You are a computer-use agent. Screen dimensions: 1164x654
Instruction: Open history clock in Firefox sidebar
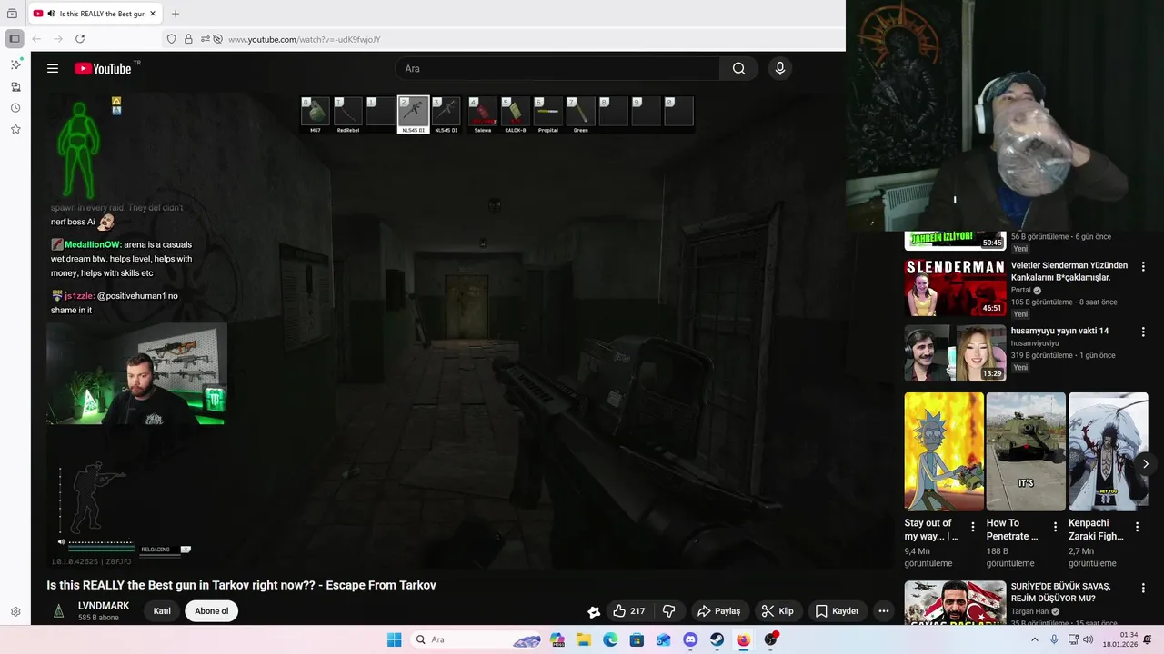(x=15, y=108)
